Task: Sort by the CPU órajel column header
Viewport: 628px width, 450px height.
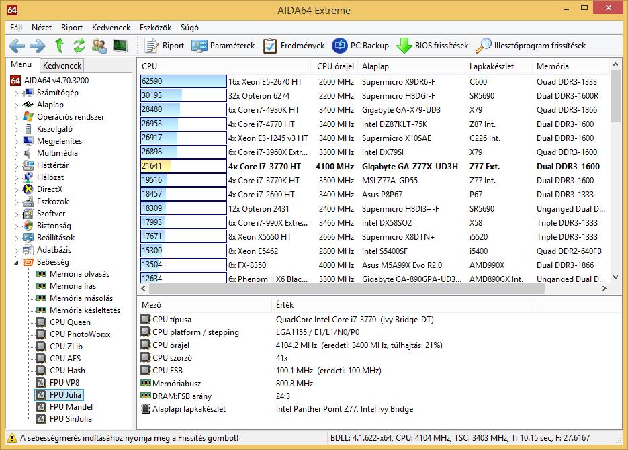Action: click(335, 66)
